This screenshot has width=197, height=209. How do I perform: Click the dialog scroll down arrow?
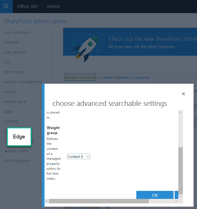pos(180,196)
